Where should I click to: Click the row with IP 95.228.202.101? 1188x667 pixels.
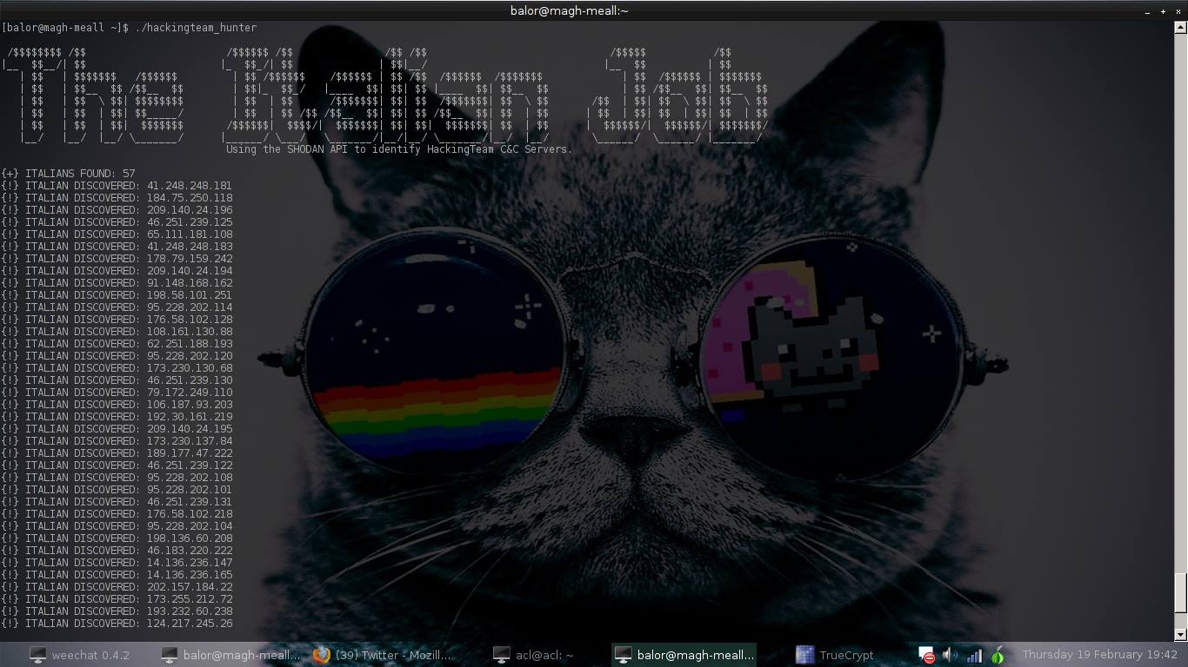(117, 490)
